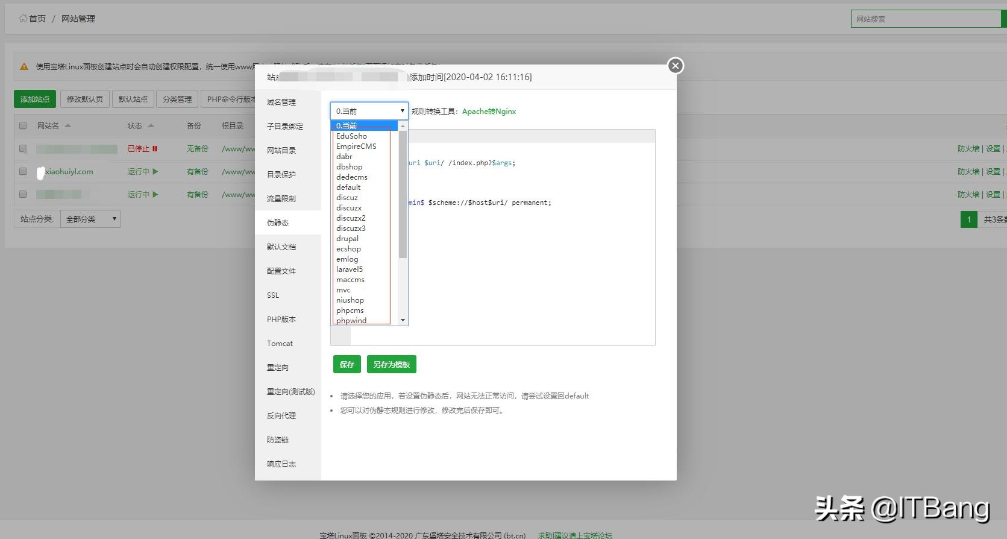The width and height of the screenshot is (1007, 539).
Task: Open the Tomcat tab
Action: coord(288,343)
